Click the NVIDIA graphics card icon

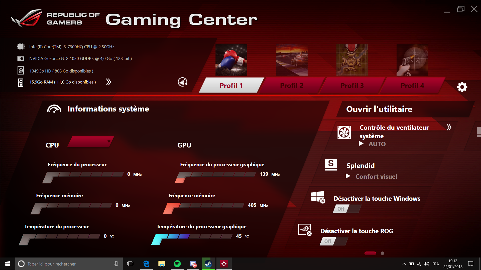point(21,58)
